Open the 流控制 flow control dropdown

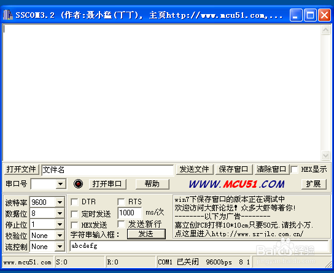[x=60, y=247]
